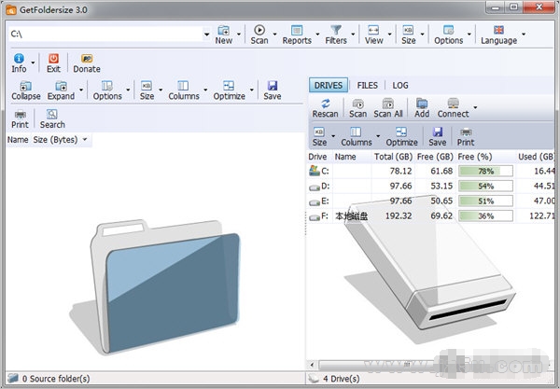The height and width of the screenshot is (389, 560).
Task: Expand the Filters dropdown arrow
Action: (353, 35)
